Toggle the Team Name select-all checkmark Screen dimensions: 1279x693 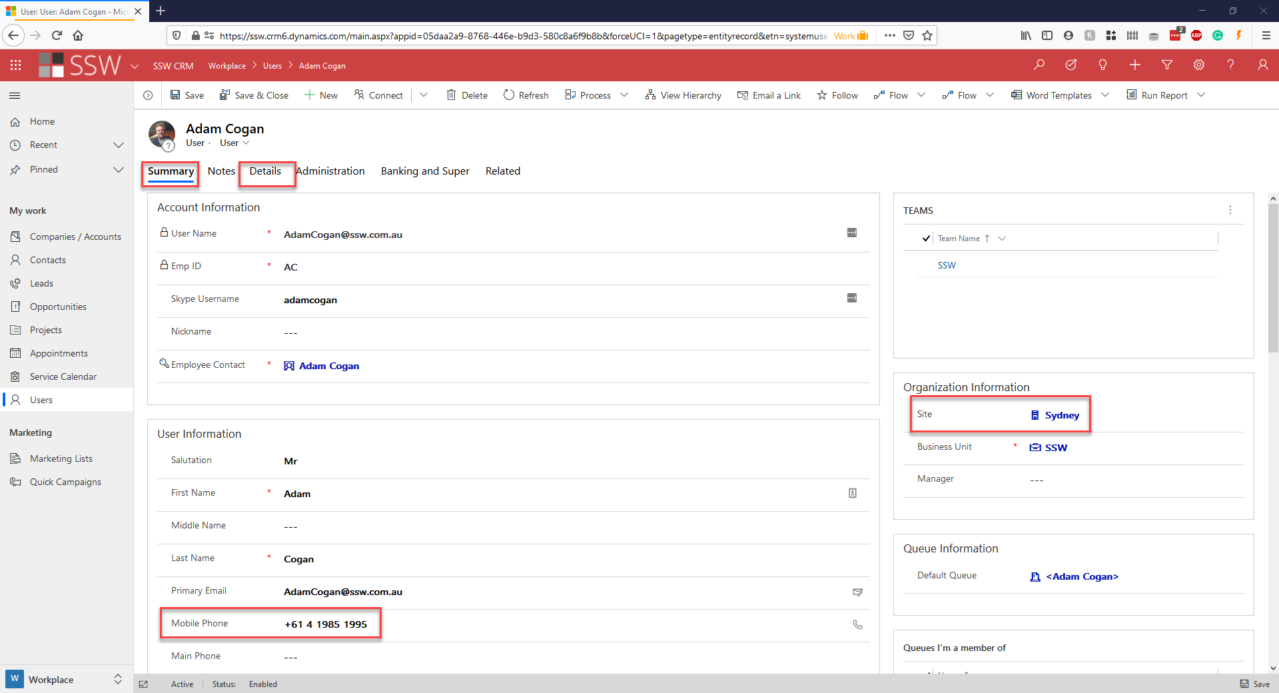coord(926,238)
